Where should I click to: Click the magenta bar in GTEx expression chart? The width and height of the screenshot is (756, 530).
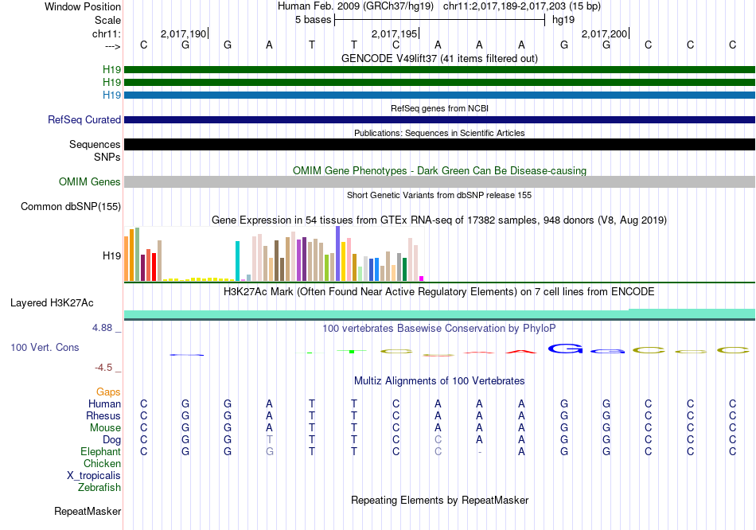pyautogui.click(x=422, y=279)
